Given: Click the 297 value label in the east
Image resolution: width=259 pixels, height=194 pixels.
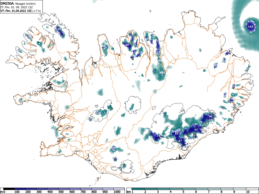Looking at the screenshot, I should (216, 65).
